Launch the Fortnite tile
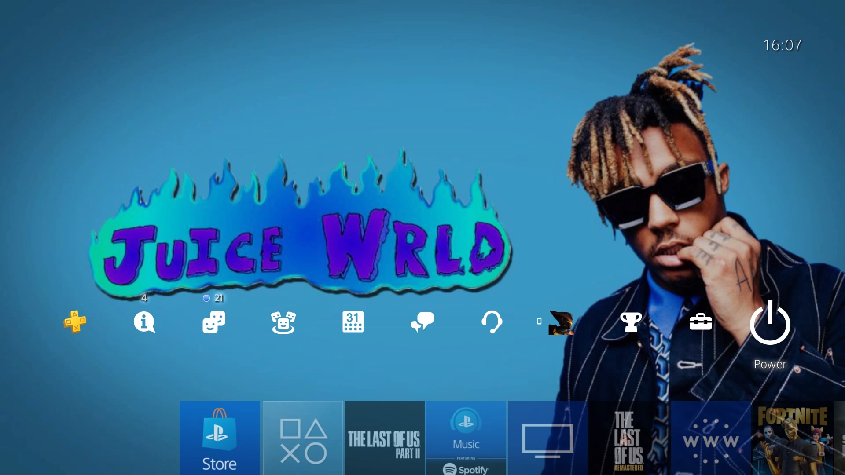The width and height of the screenshot is (845, 475). [x=793, y=438]
